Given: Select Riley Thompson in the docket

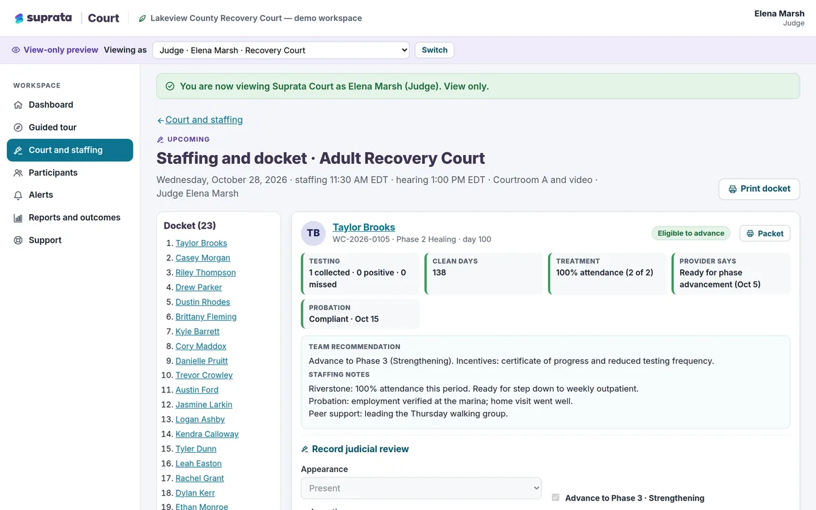Looking at the screenshot, I should [x=205, y=273].
